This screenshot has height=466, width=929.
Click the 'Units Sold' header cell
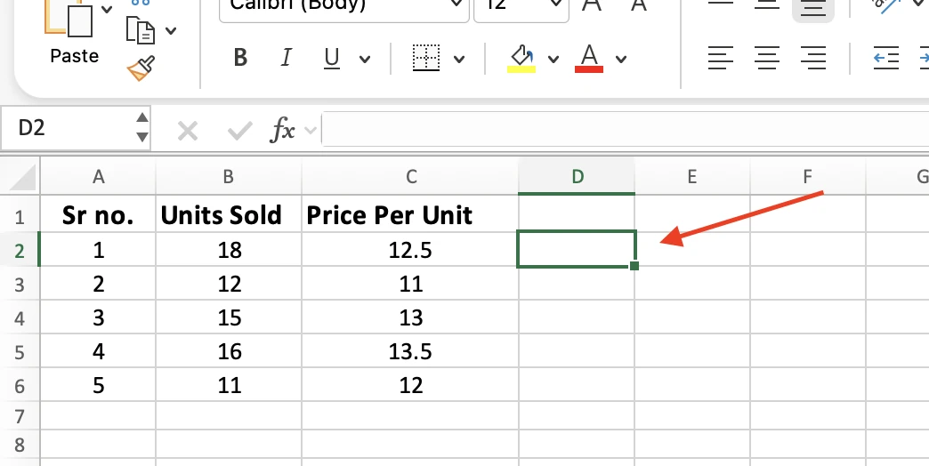tap(229, 214)
